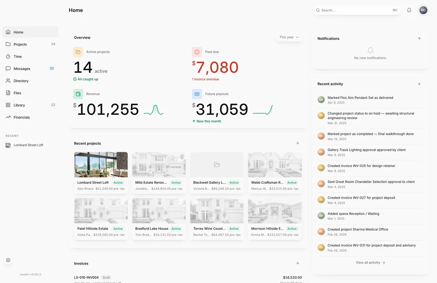This screenshot has height=283, width=437.
Task: Click the Future payouts cash icon tile
Action: coord(197,94)
